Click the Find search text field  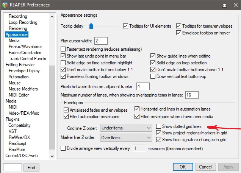[x=13, y=167]
